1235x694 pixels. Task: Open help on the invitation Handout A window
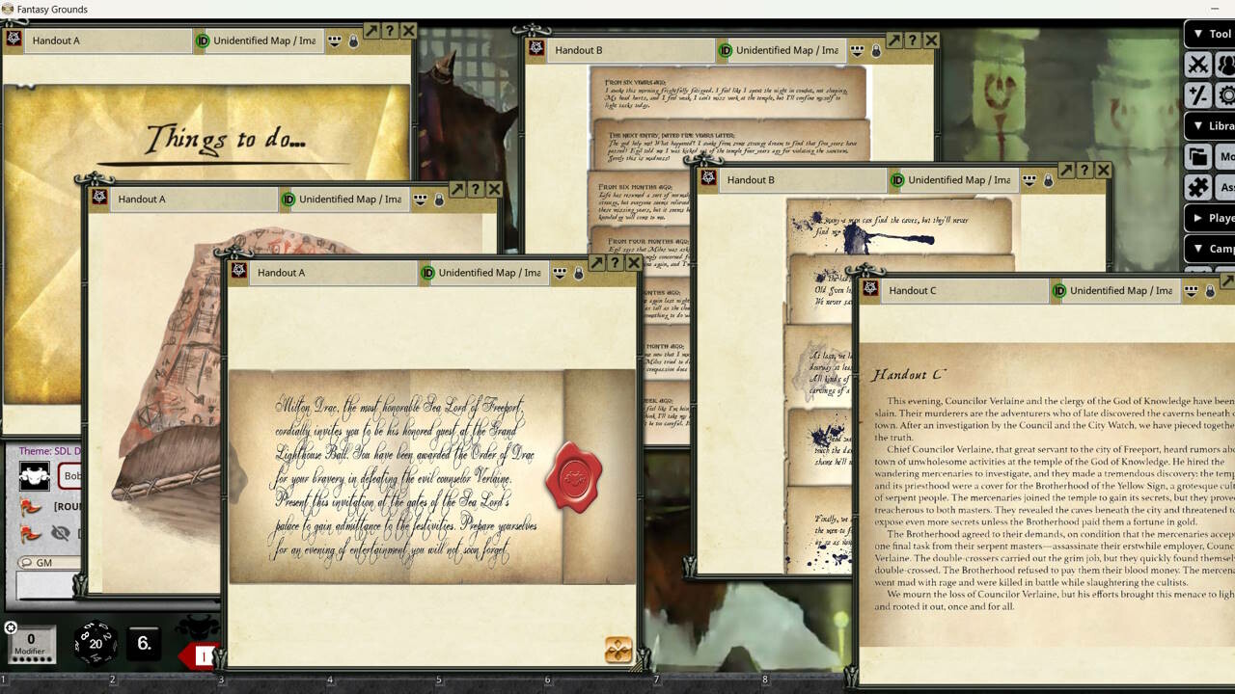pyautogui.click(x=615, y=263)
